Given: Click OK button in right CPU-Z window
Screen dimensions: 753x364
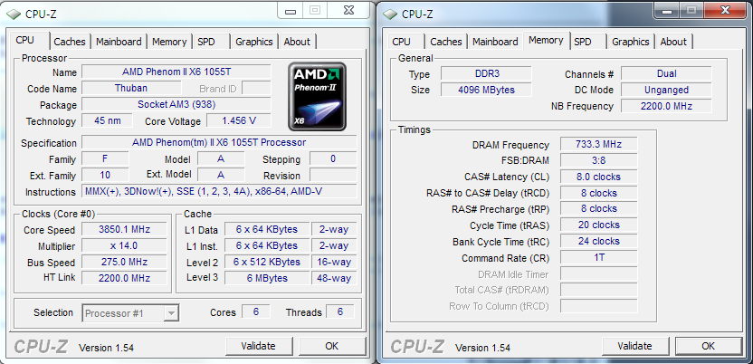Looking at the screenshot, I should [x=708, y=346].
